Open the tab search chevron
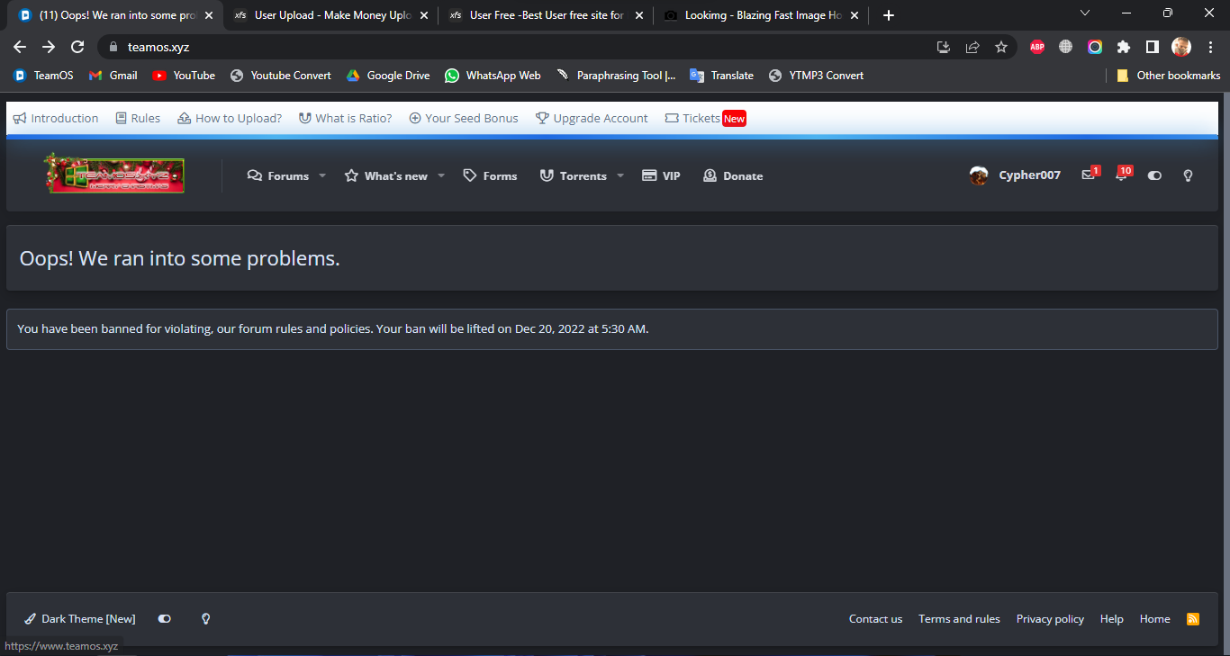This screenshot has width=1230, height=656. 1085,13
